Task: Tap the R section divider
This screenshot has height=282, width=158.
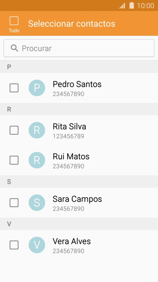Action: click(x=9, y=109)
